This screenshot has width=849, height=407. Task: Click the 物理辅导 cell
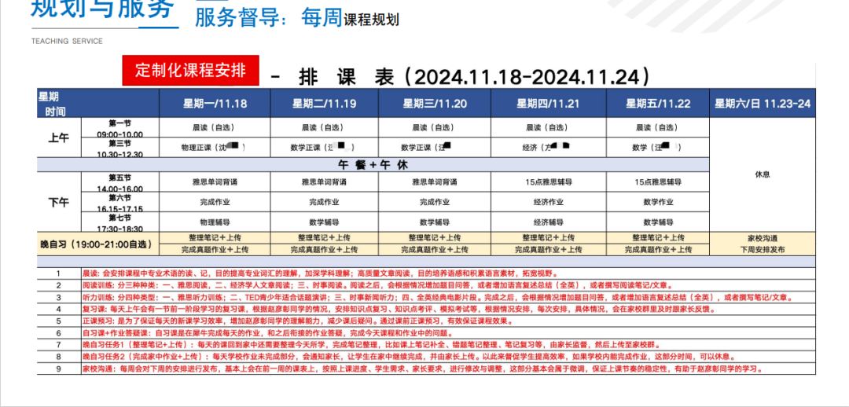coord(215,222)
